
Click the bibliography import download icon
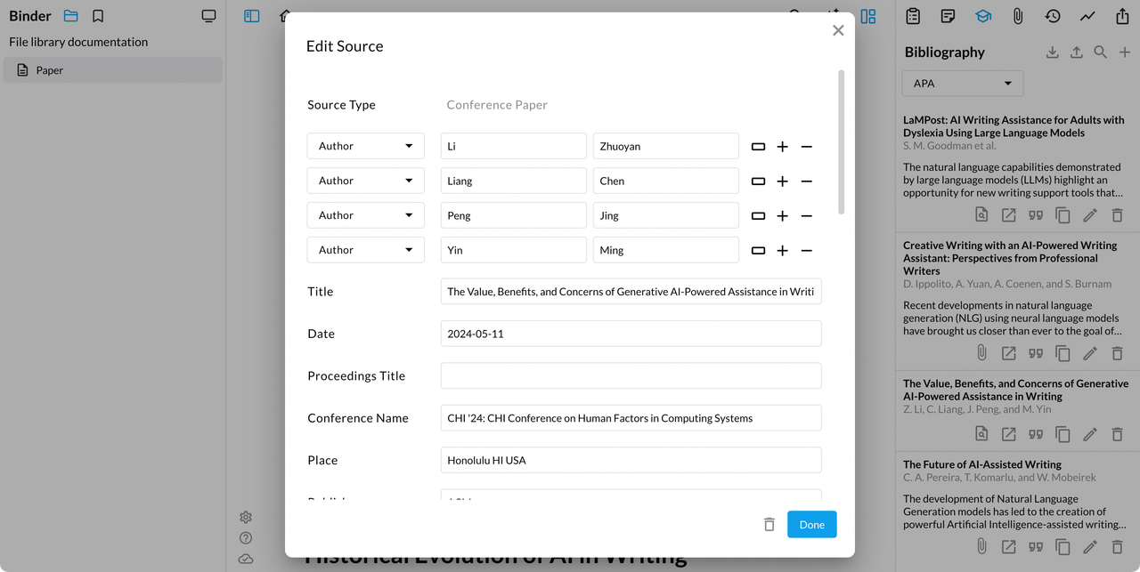(x=1052, y=52)
